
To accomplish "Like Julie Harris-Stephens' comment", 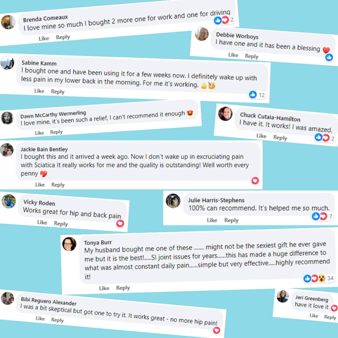I will click(x=212, y=220).
